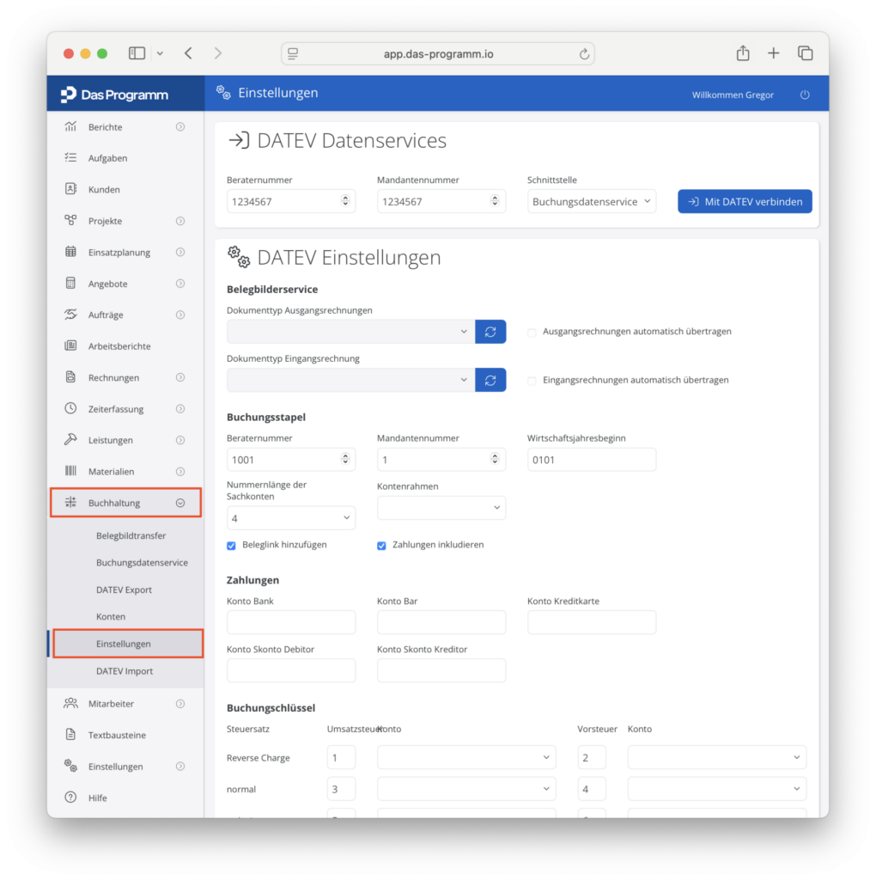Click the refresh icon for Dokumenttyp Eingangsrechnung

(490, 379)
